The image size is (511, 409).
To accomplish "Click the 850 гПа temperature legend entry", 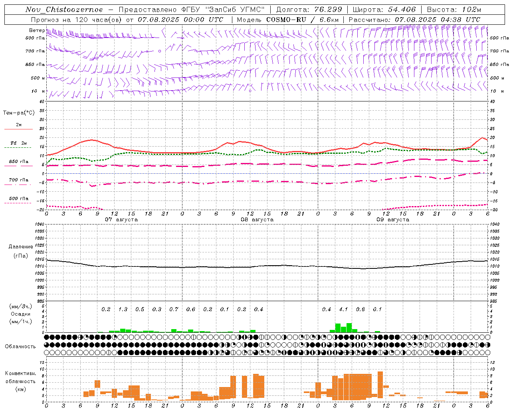I will 19,162.
